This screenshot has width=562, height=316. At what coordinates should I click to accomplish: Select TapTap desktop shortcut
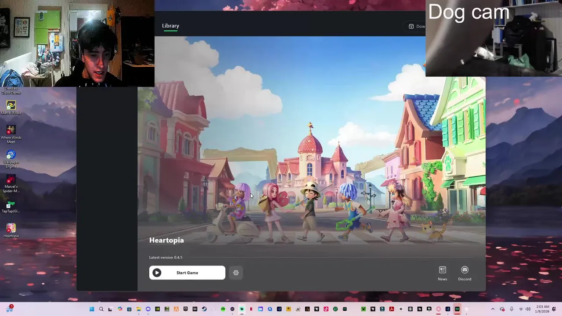[x=11, y=207]
